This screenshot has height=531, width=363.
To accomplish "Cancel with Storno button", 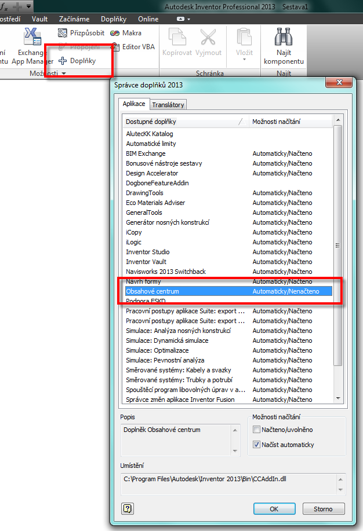I will [x=324, y=508].
